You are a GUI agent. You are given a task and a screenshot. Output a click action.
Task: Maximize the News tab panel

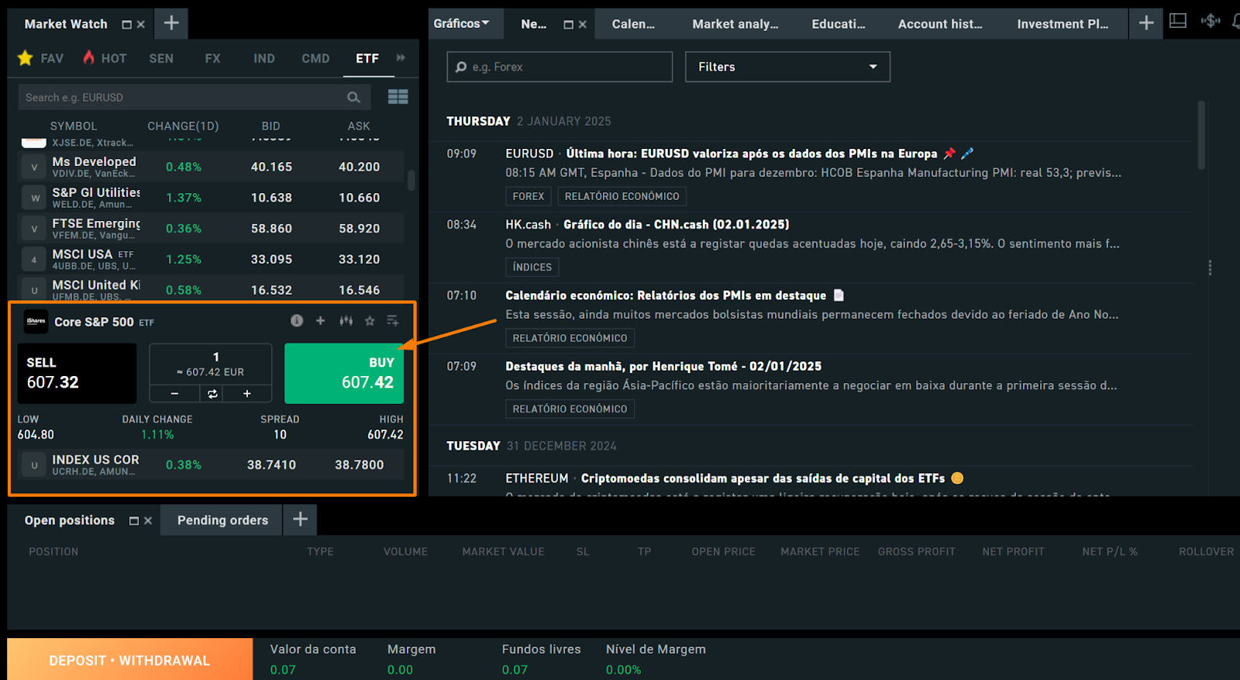pyautogui.click(x=568, y=25)
